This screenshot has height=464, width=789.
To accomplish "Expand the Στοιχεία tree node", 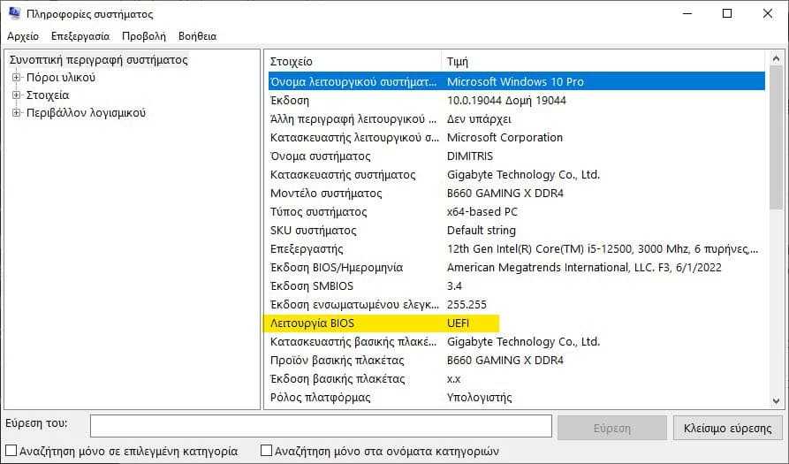I will pyautogui.click(x=17, y=95).
